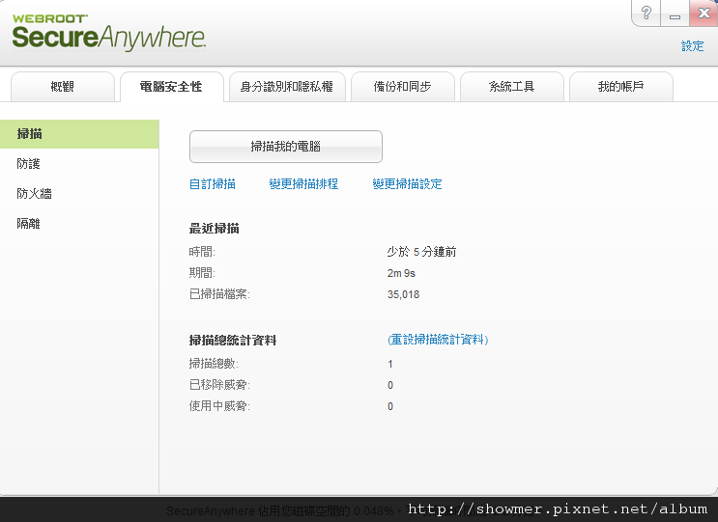Click the 期間 label
Viewport: 718px width, 522px height.
coord(202,273)
